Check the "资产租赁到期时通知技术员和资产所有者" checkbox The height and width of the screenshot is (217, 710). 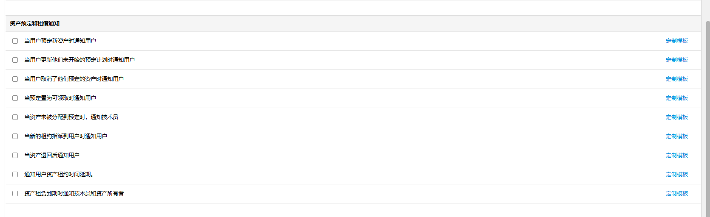pos(15,194)
